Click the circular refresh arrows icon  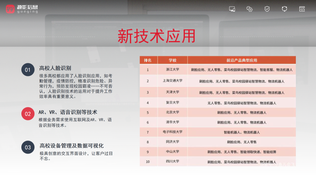click(x=284, y=9)
